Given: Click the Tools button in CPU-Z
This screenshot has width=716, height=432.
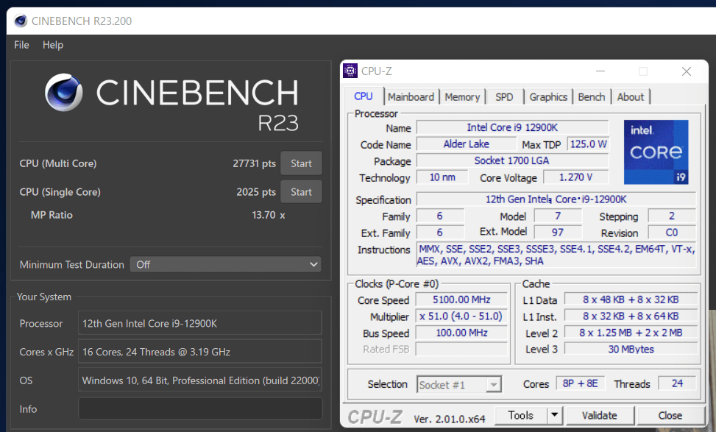Looking at the screenshot, I should (x=520, y=415).
